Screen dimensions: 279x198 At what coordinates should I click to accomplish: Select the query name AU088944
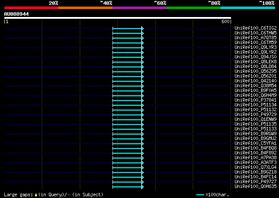tap(17, 14)
